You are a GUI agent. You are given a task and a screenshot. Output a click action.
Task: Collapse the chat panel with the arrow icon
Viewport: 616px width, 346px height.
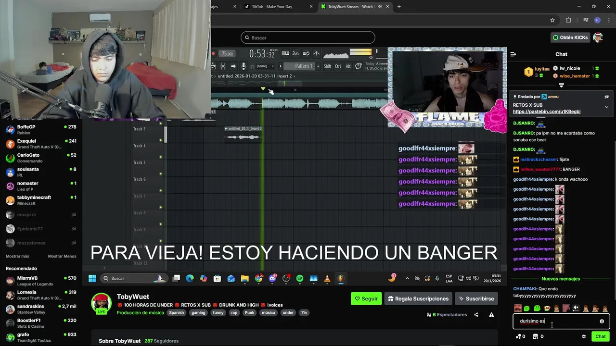pyautogui.click(x=513, y=54)
